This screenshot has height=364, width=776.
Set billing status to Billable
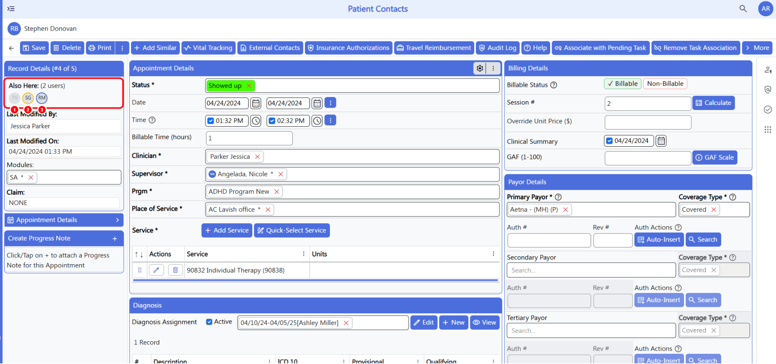pyautogui.click(x=622, y=84)
